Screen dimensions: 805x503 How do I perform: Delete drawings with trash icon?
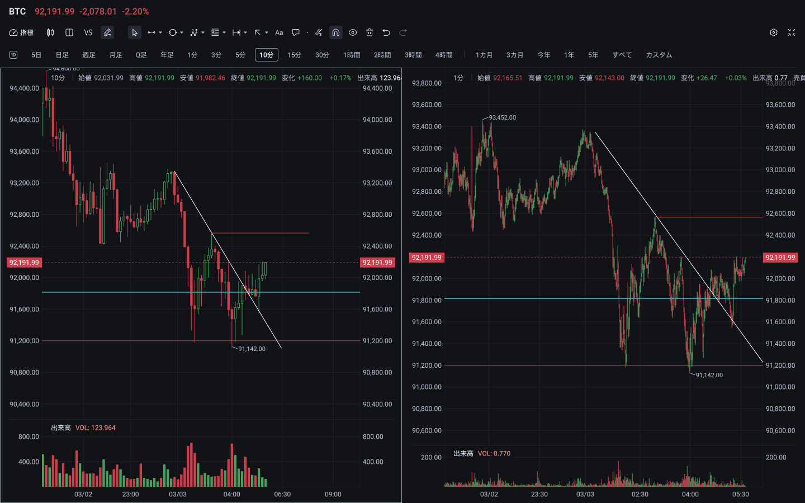[x=370, y=32]
